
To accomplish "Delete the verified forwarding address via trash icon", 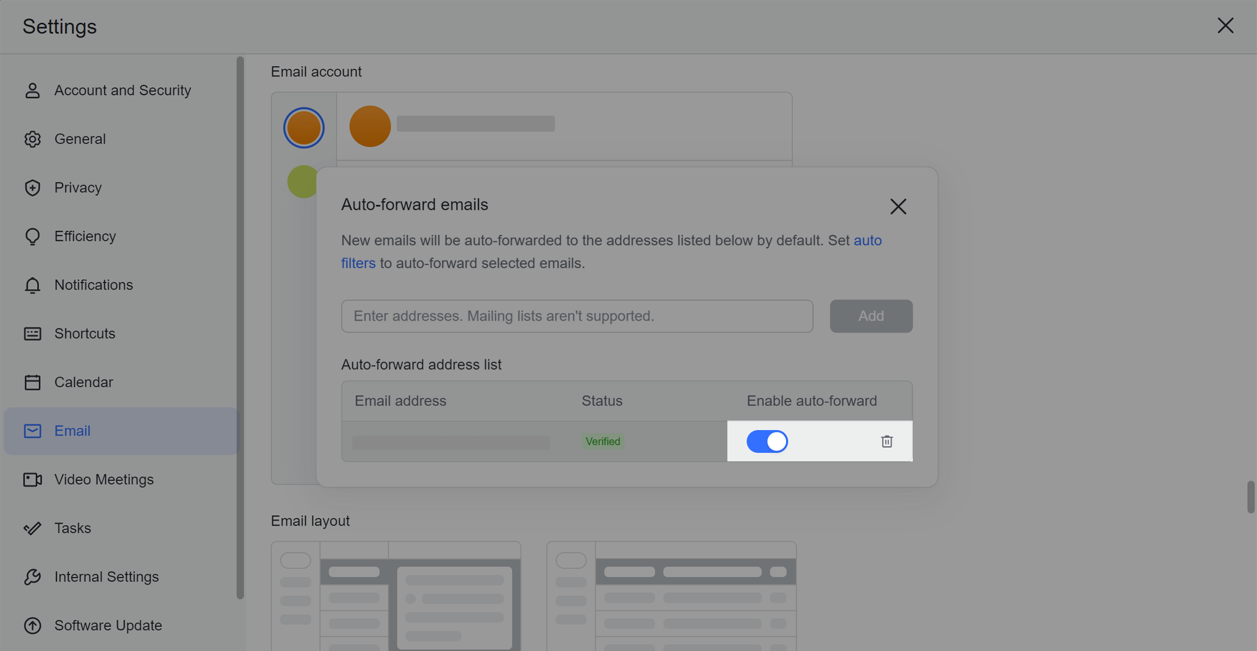I will tap(887, 441).
